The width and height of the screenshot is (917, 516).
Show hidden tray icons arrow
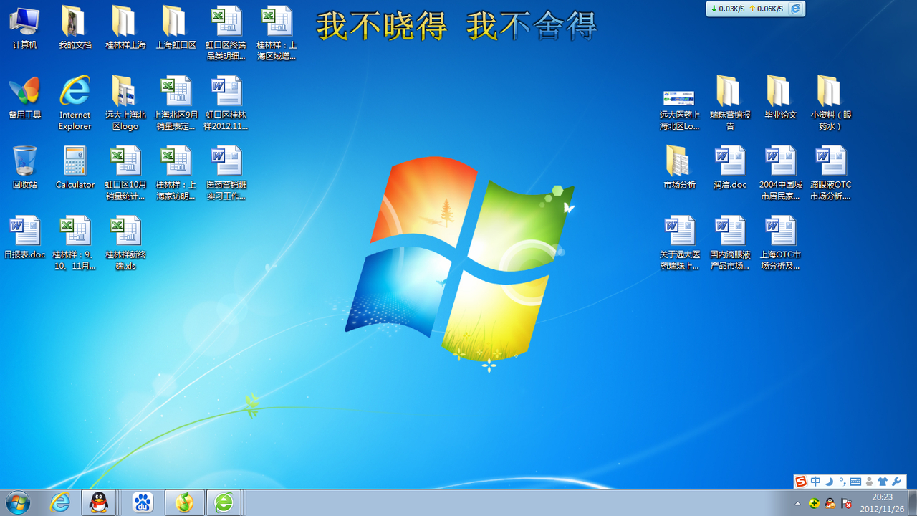[798, 503]
